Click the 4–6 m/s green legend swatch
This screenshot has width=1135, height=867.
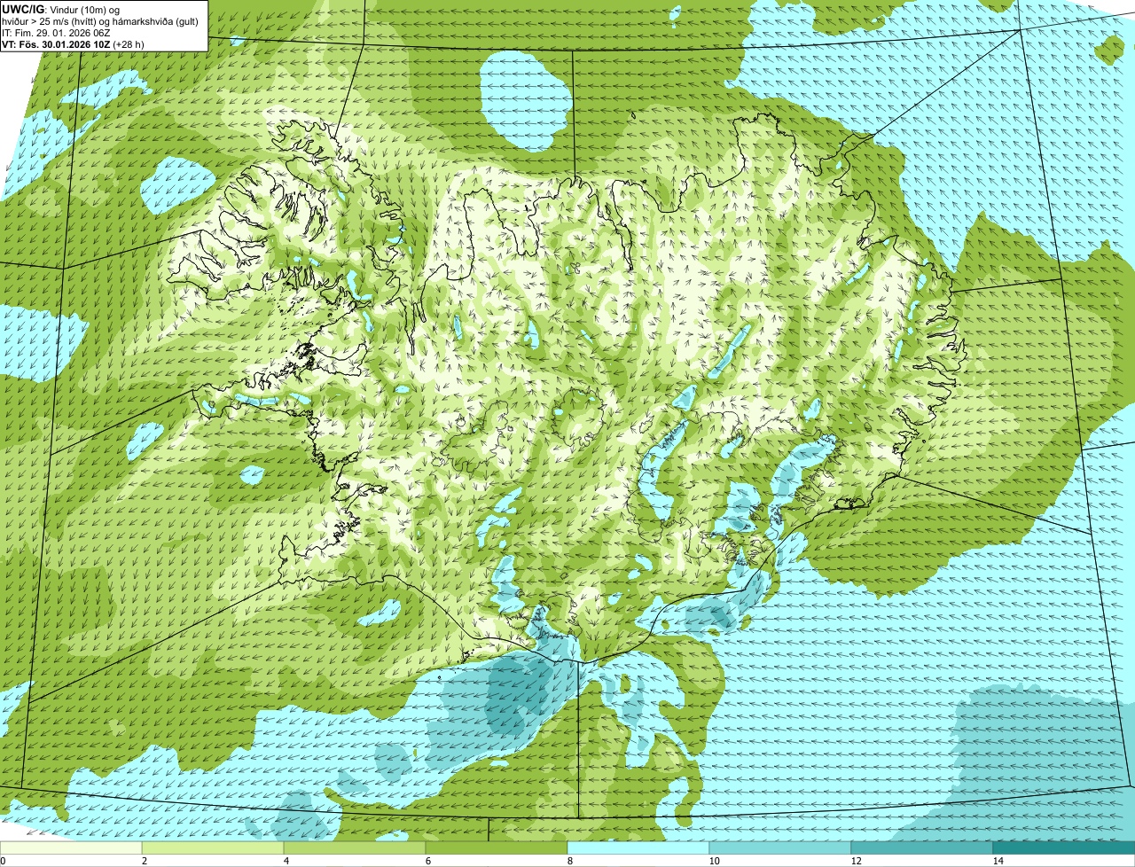coord(355,847)
